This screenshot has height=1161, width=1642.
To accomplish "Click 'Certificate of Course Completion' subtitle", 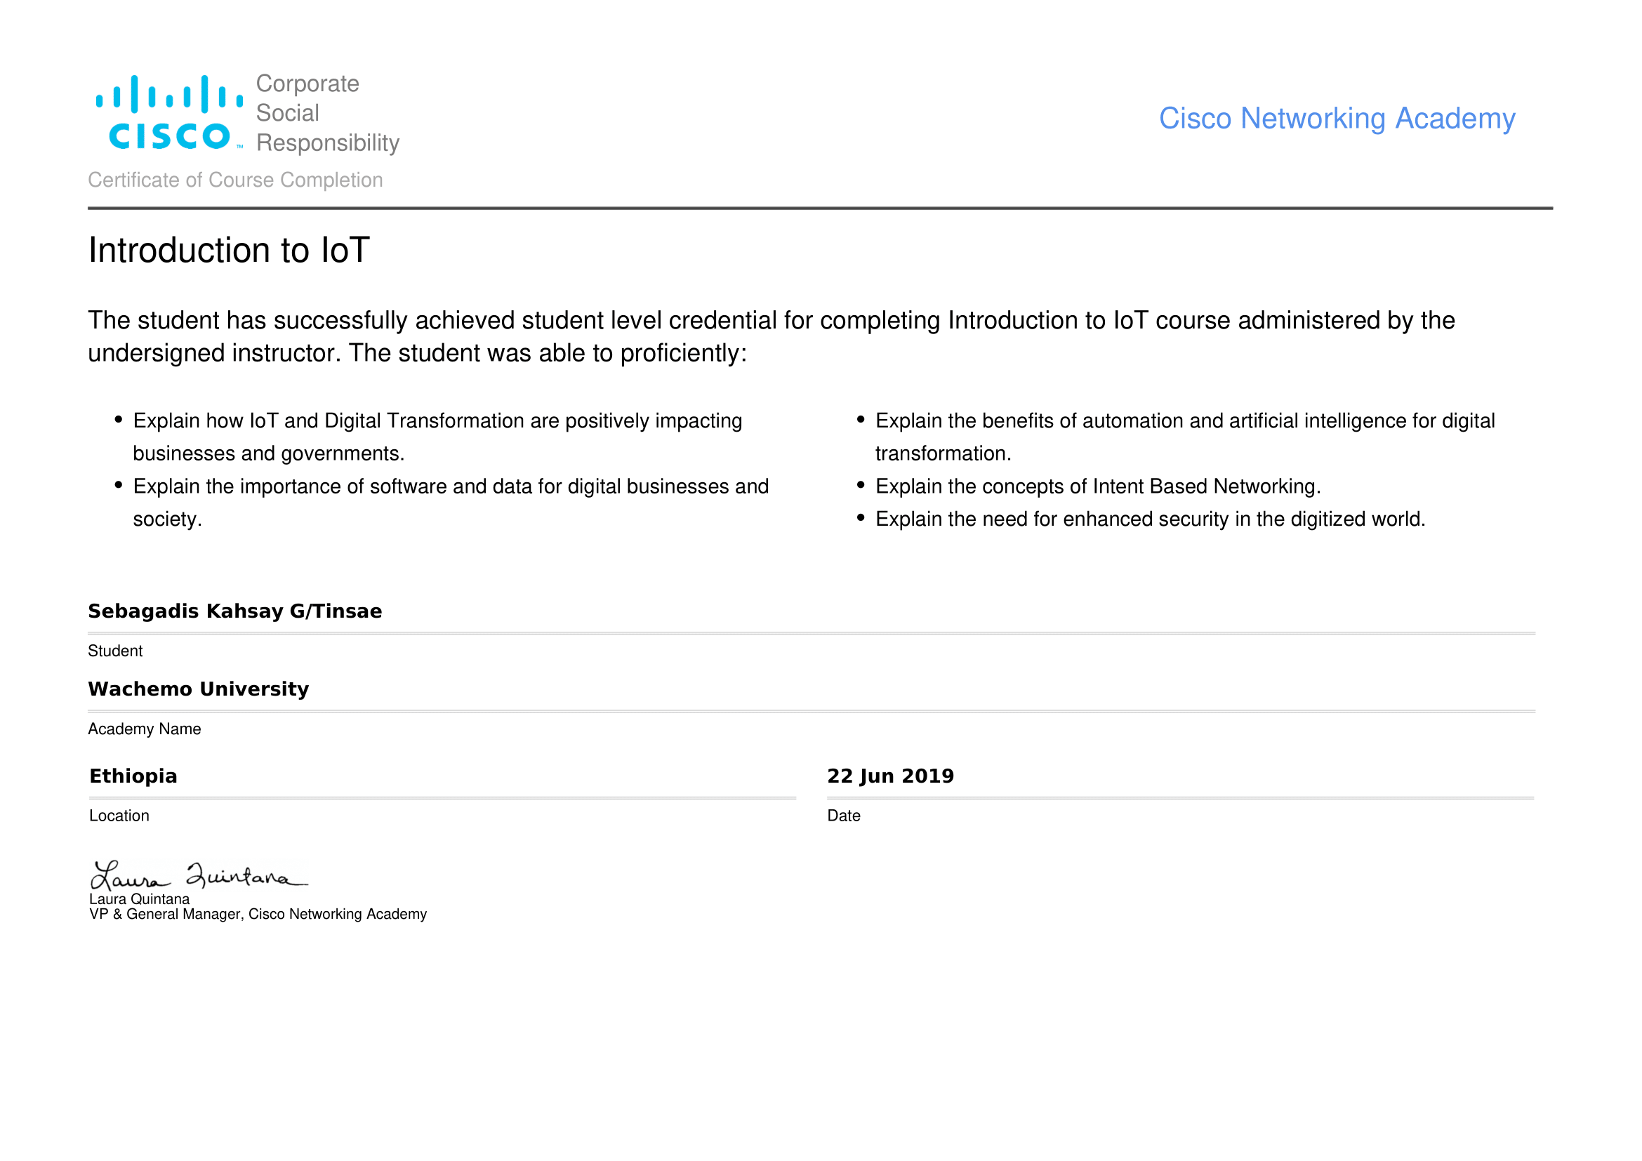I will point(235,180).
